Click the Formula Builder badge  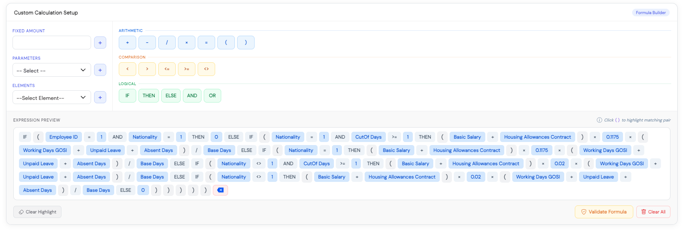(x=651, y=13)
